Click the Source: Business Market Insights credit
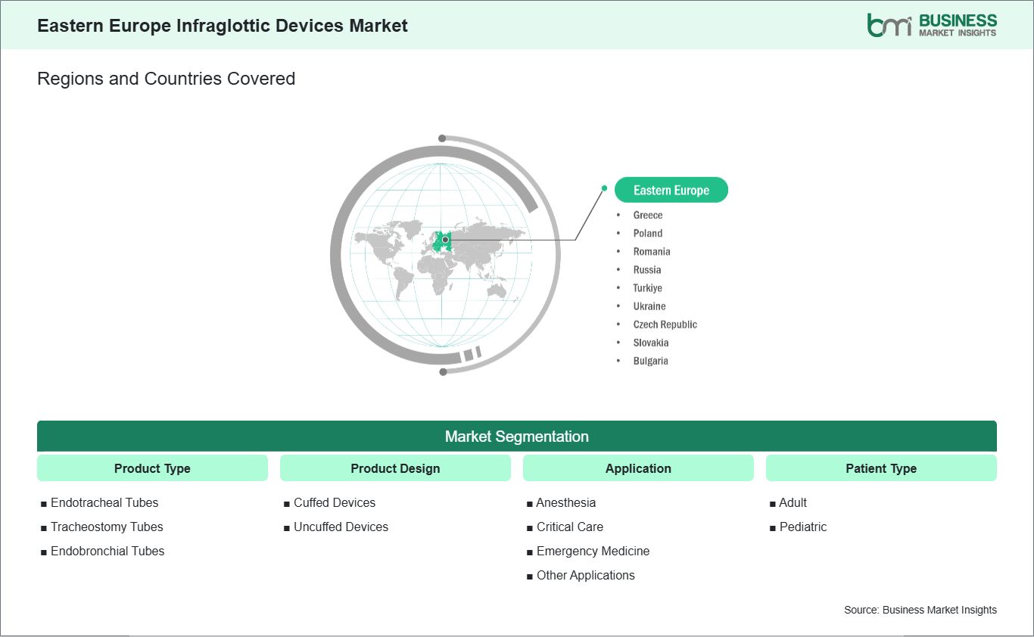Image resolution: width=1034 pixels, height=637 pixels. (x=920, y=610)
